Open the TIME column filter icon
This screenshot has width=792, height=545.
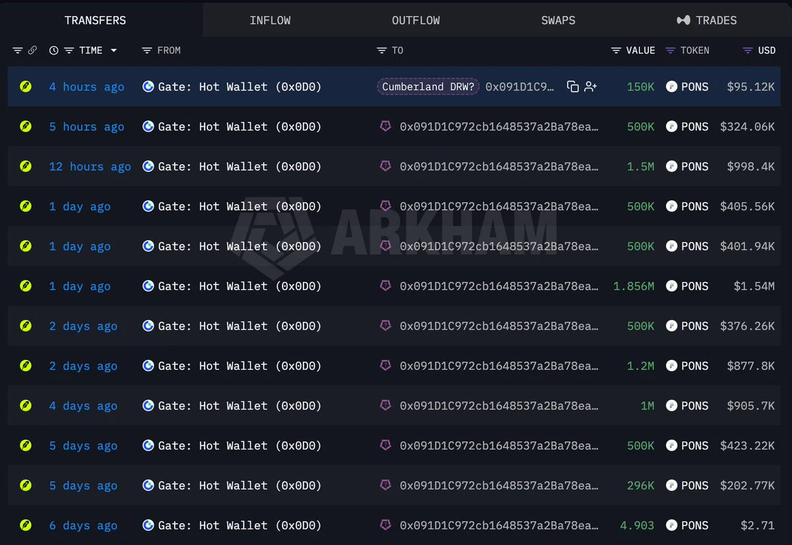69,51
